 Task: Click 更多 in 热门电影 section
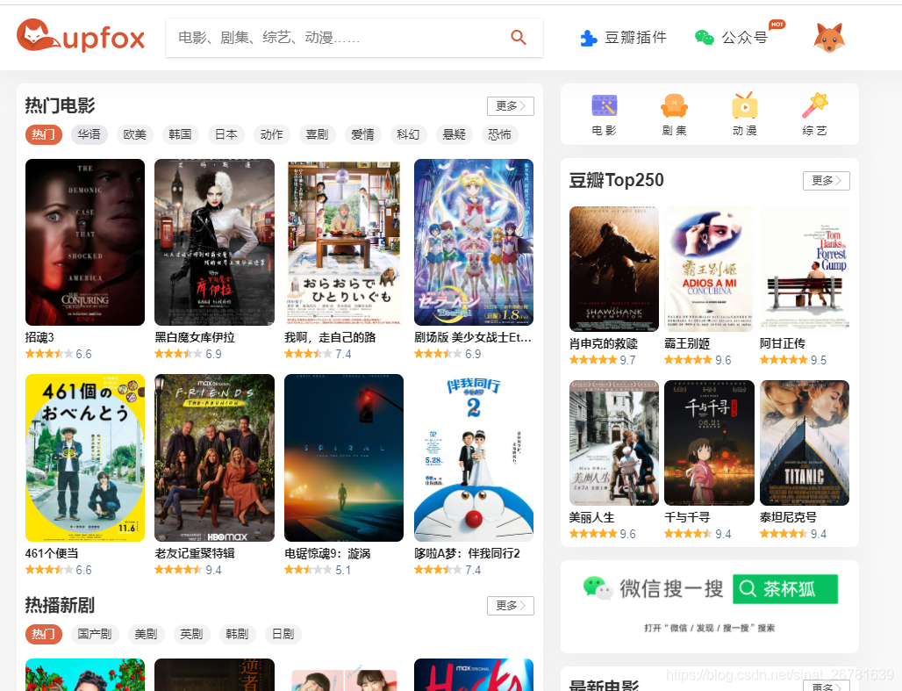point(511,106)
